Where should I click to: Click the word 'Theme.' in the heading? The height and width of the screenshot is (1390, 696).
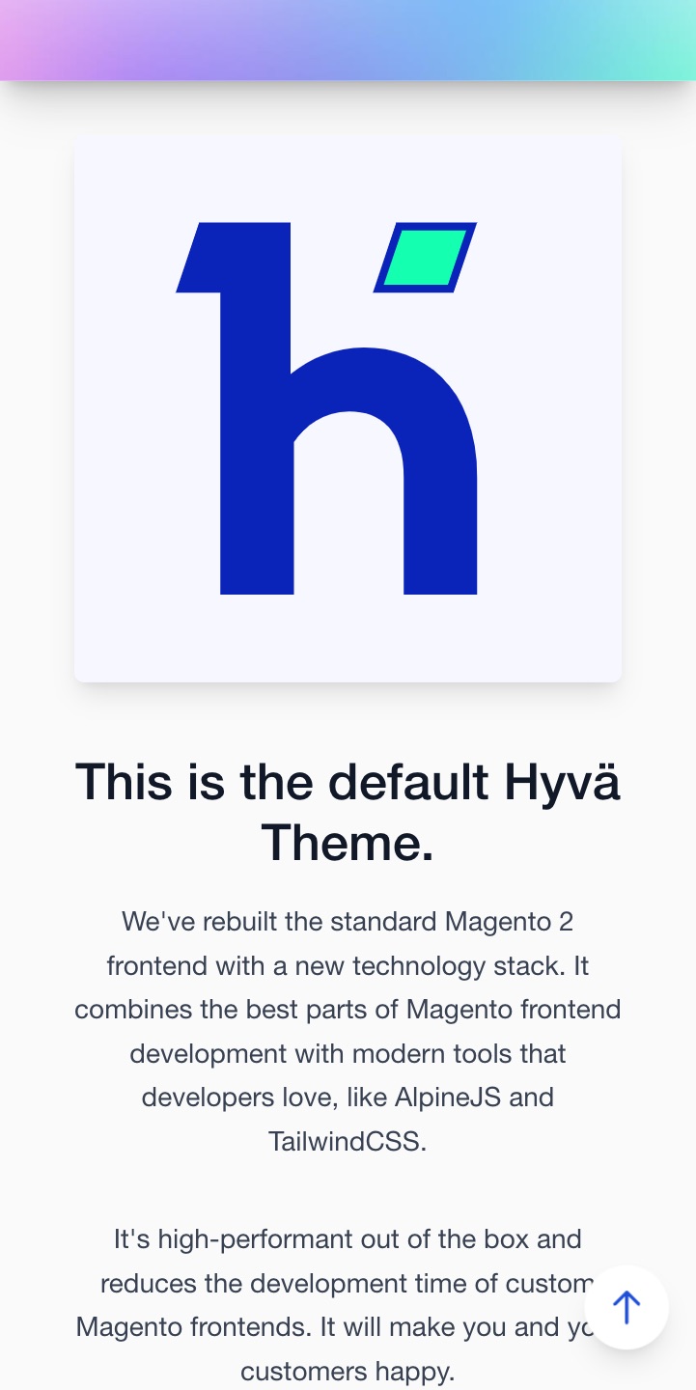(x=348, y=843)
